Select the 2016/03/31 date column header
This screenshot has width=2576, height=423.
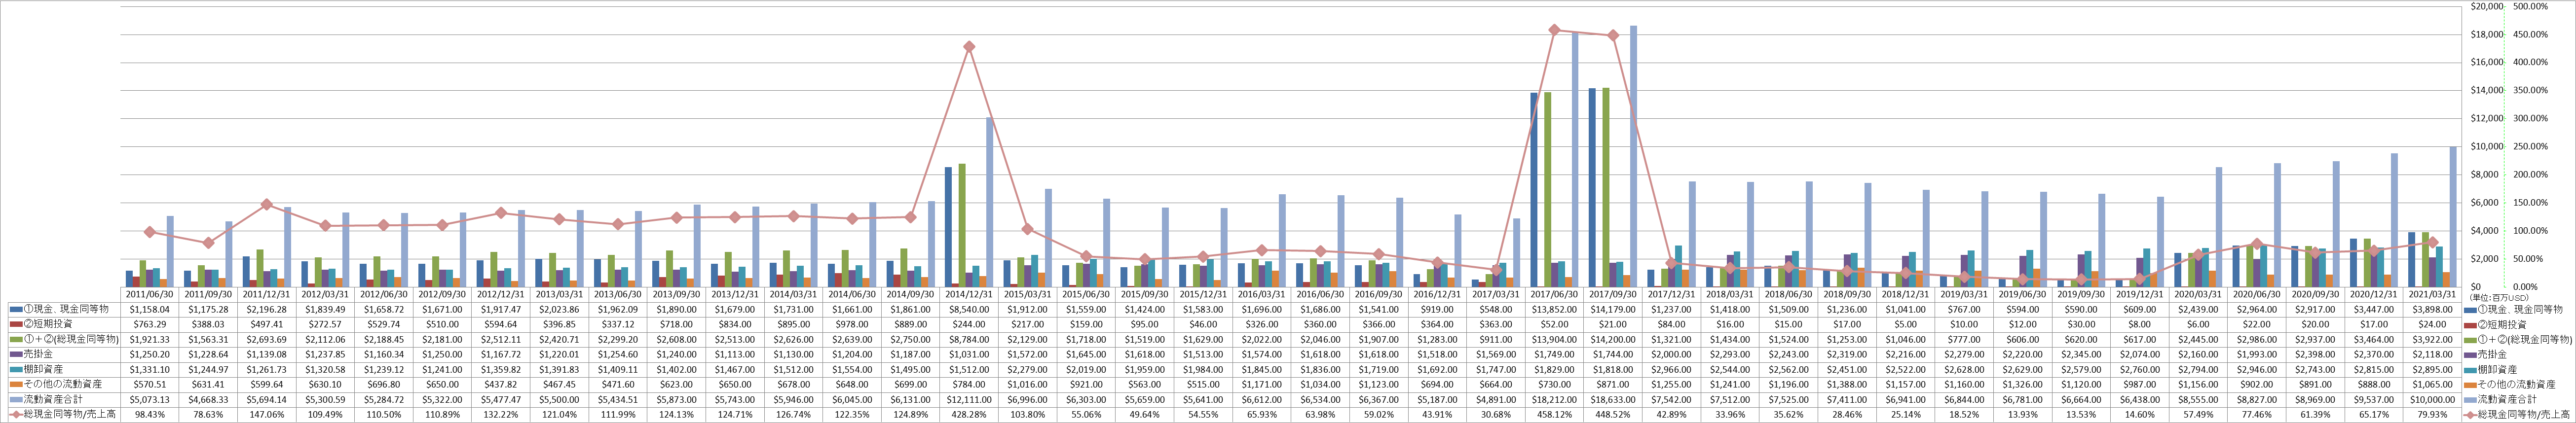[1262, 295]
